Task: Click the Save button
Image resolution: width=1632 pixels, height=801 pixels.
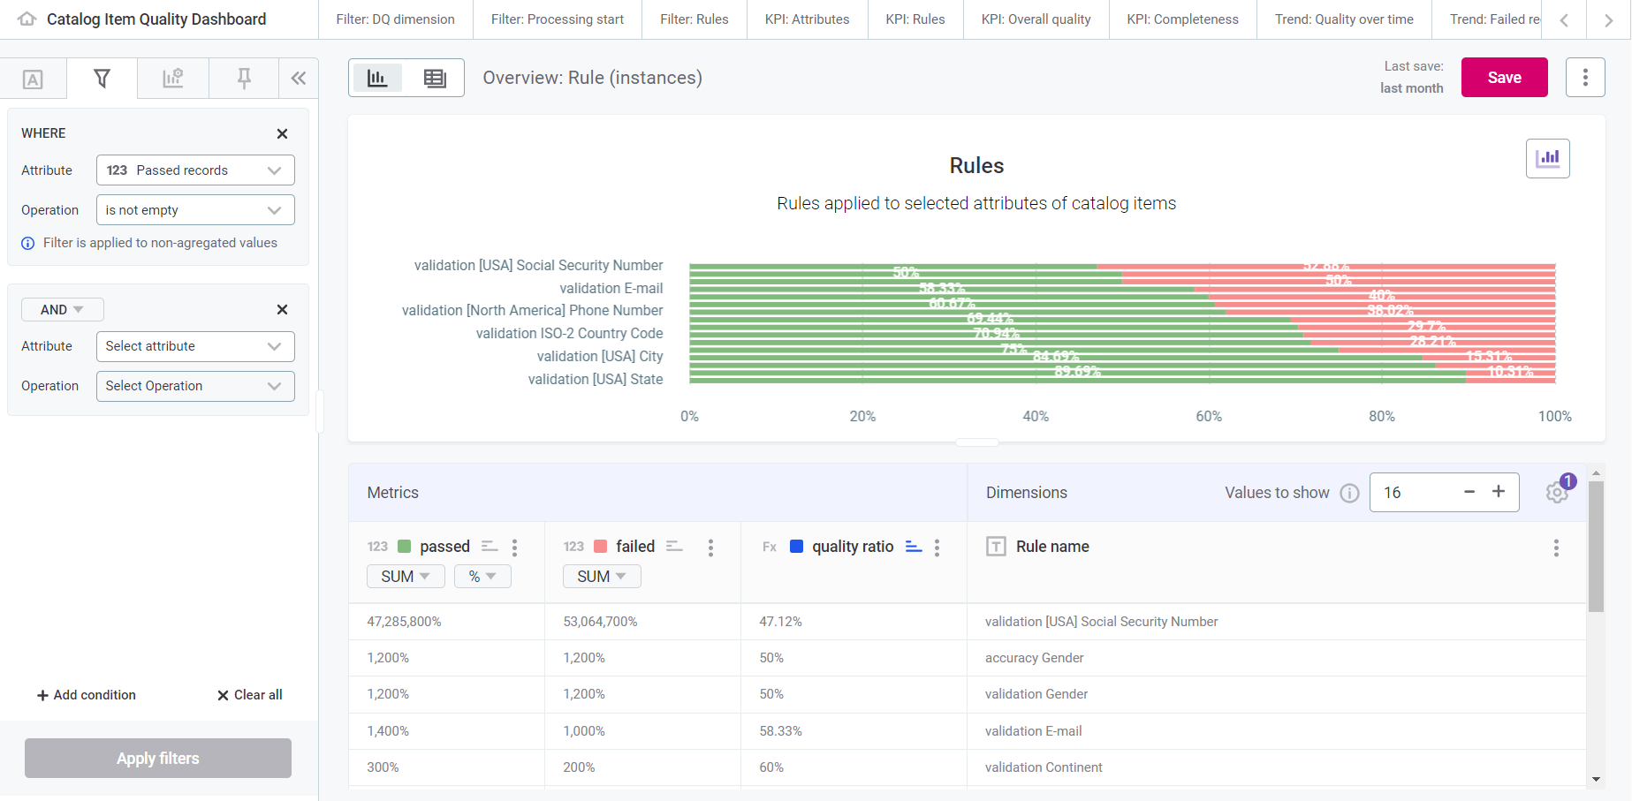Action: [x=1504, y=77]
